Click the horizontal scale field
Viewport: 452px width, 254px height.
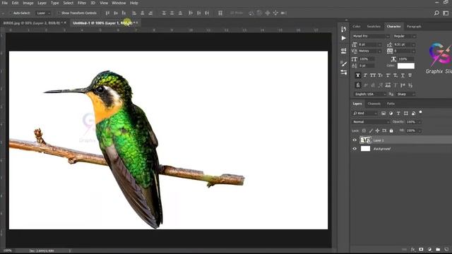coord(406,59)
